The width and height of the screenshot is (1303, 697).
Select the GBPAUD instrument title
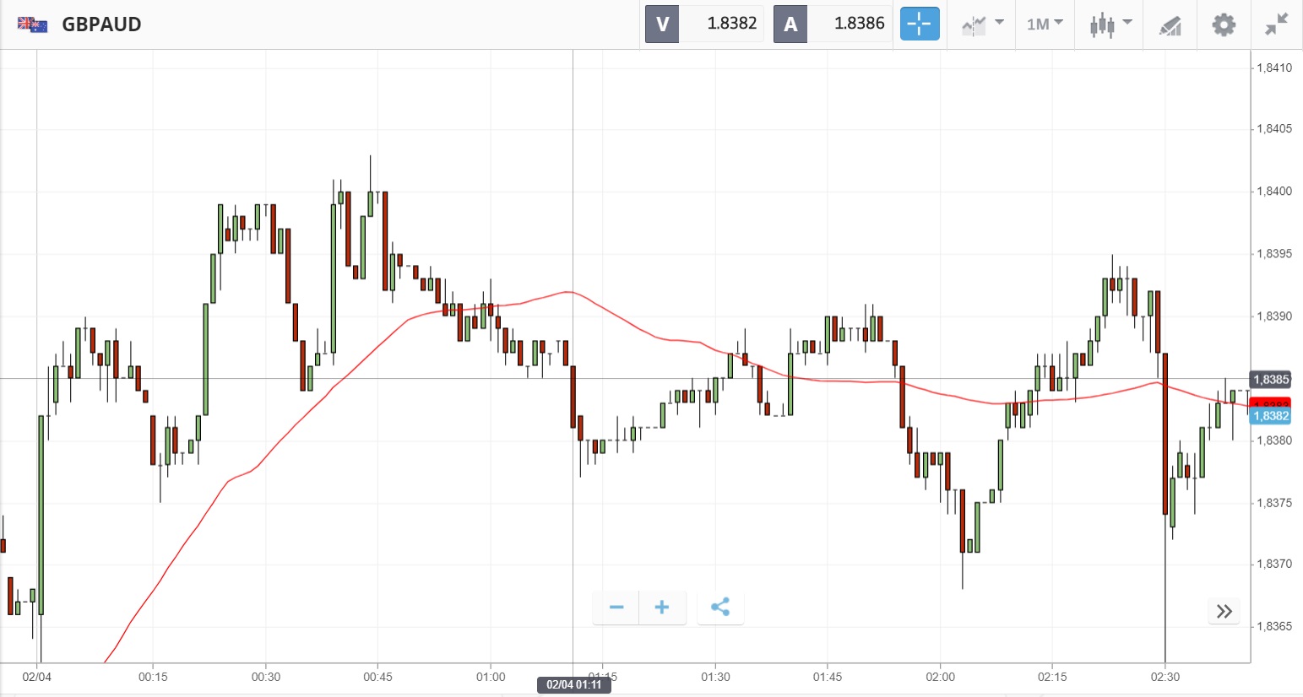coord(101,24)
